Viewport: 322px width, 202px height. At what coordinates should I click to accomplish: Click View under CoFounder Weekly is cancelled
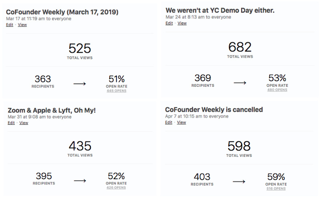pyautogui.click(x=181, y=122)
